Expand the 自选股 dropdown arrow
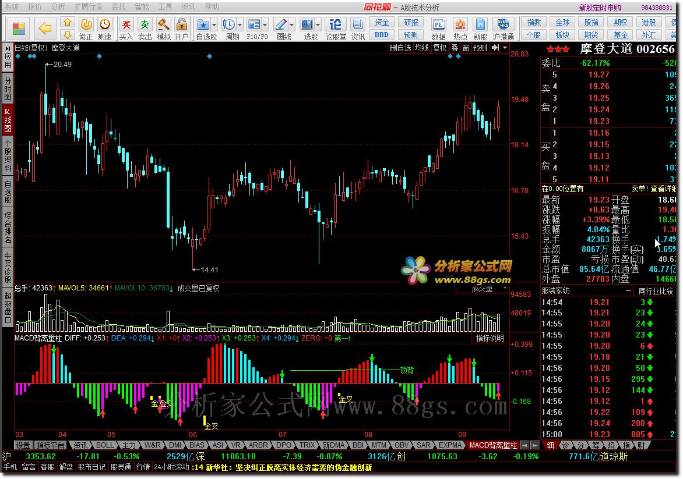683x479 pixels. pos(214,25)
